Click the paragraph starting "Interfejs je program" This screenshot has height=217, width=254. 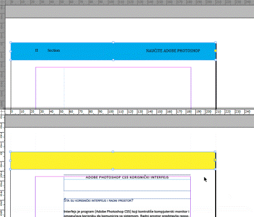126,214
